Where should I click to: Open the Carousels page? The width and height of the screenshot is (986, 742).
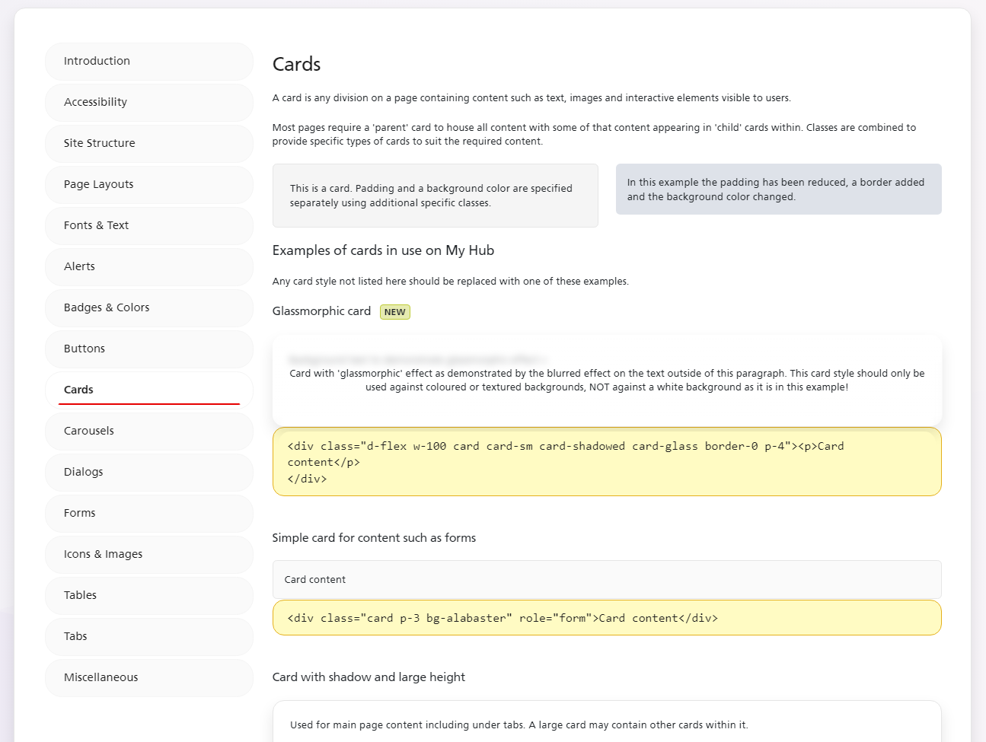point(148,431)
